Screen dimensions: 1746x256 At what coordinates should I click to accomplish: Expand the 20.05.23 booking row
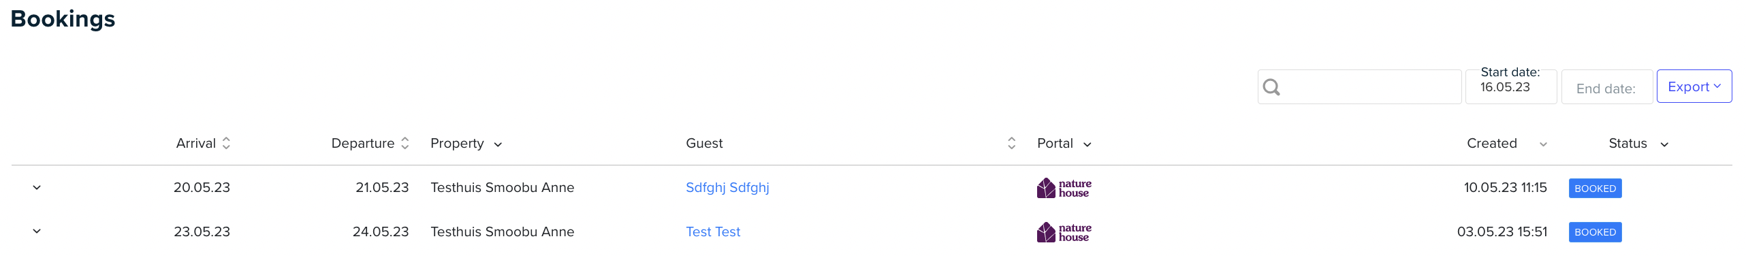point(37,187)
